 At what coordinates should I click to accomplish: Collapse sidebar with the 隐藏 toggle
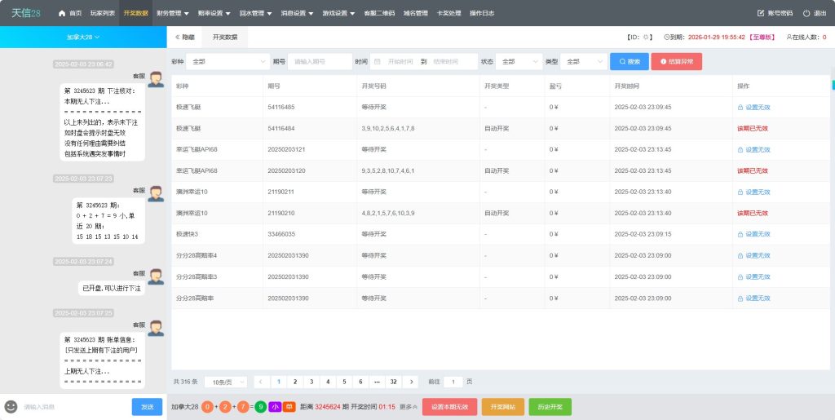(183, 38)
